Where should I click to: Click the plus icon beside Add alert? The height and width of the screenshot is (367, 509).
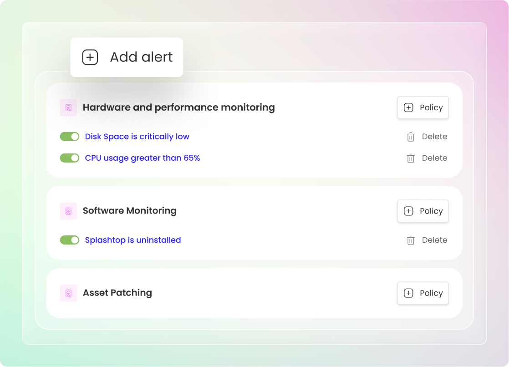[x=90, y=57]
